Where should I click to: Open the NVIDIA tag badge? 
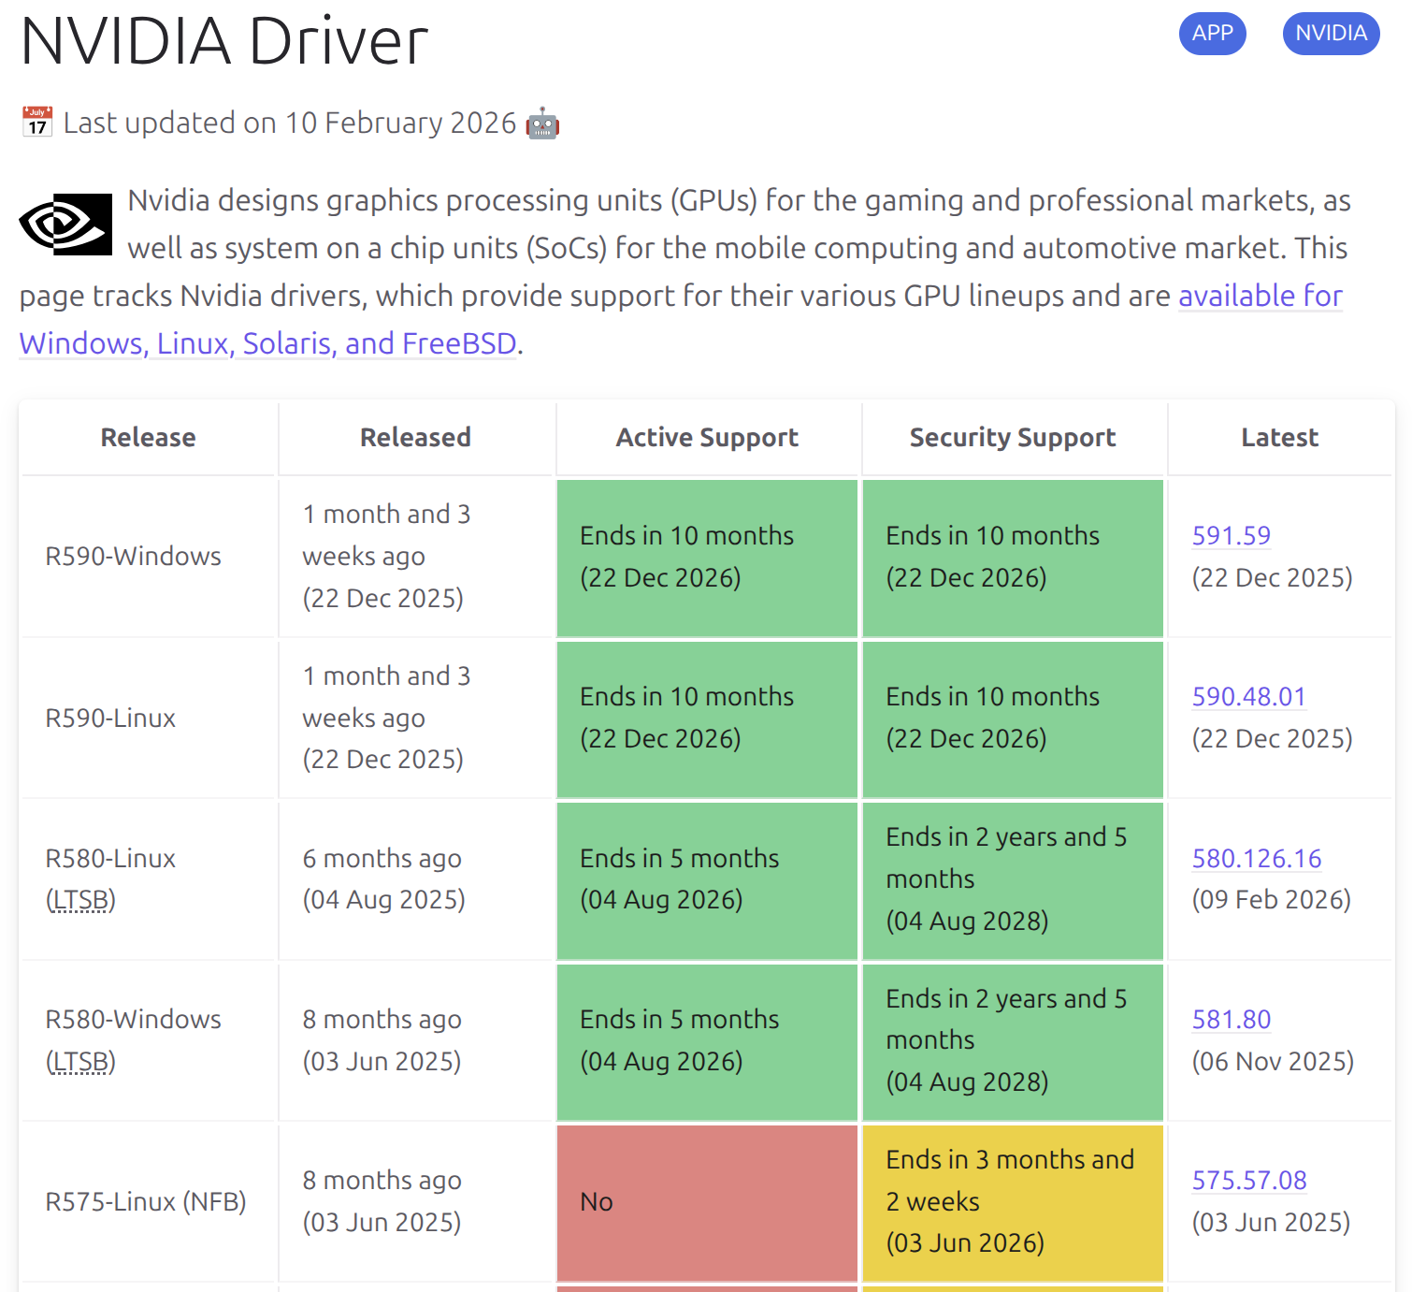pos(1331,34)
